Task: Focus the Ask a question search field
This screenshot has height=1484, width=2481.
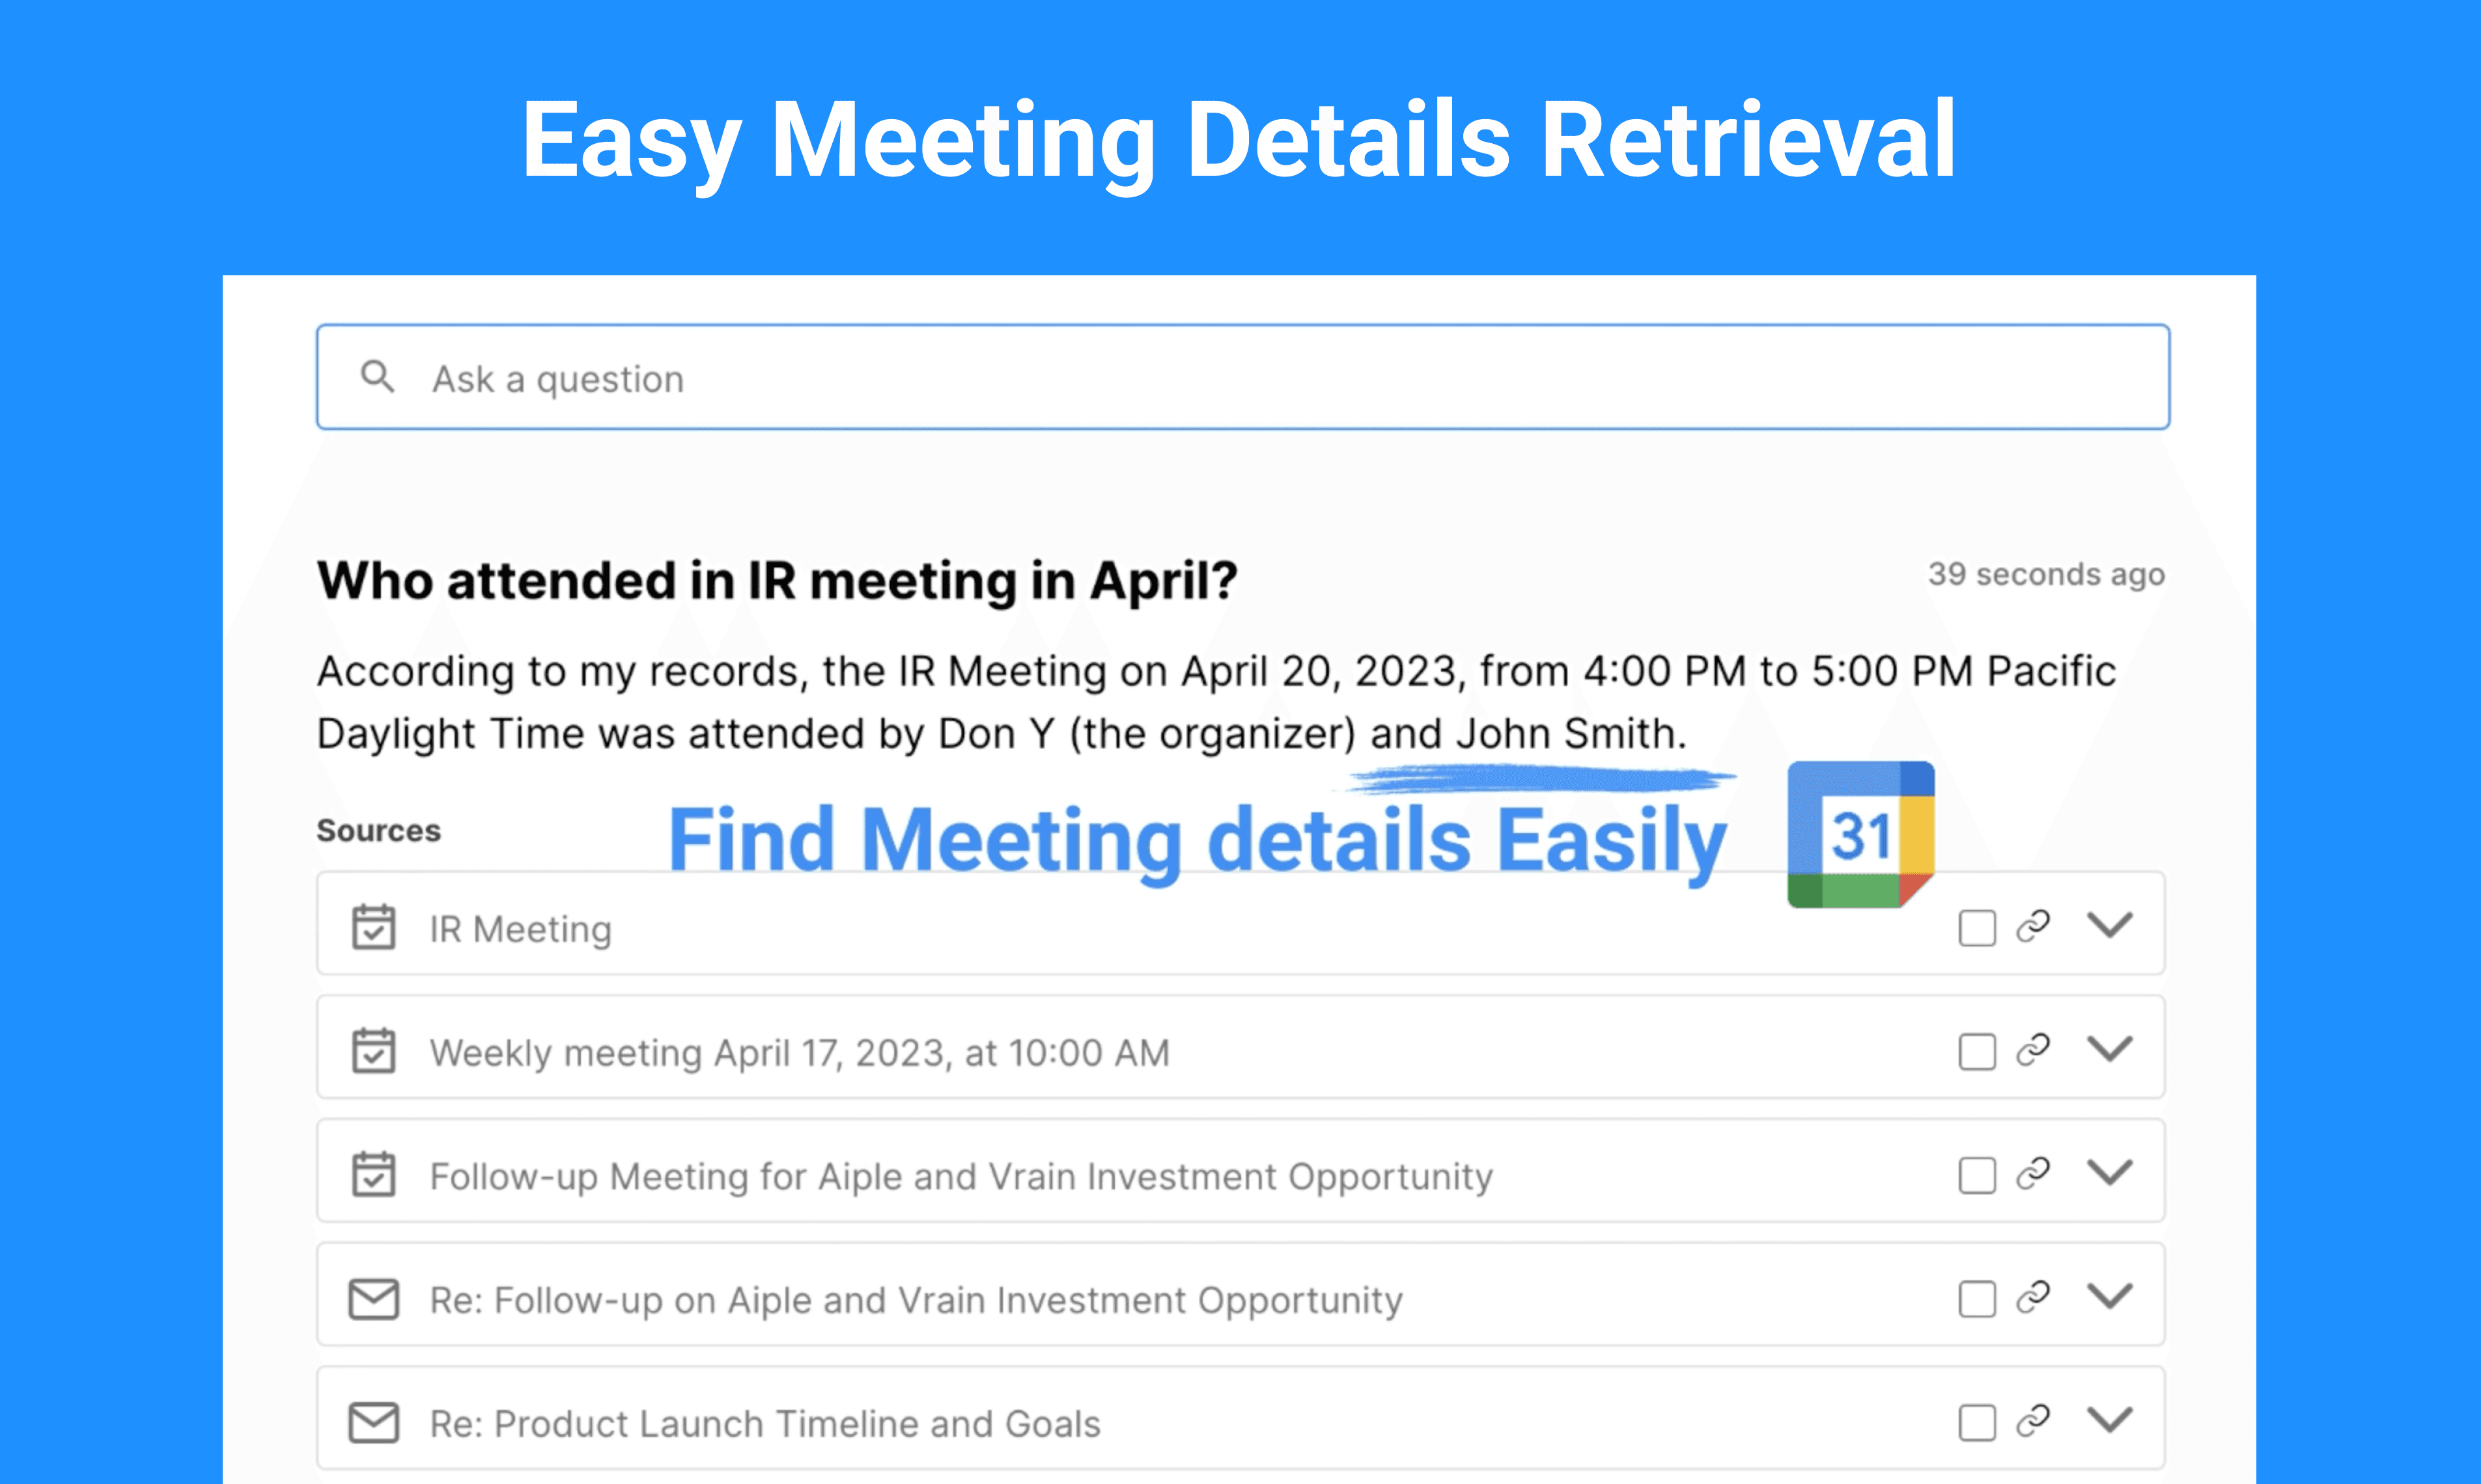Action: point(1242,377)
